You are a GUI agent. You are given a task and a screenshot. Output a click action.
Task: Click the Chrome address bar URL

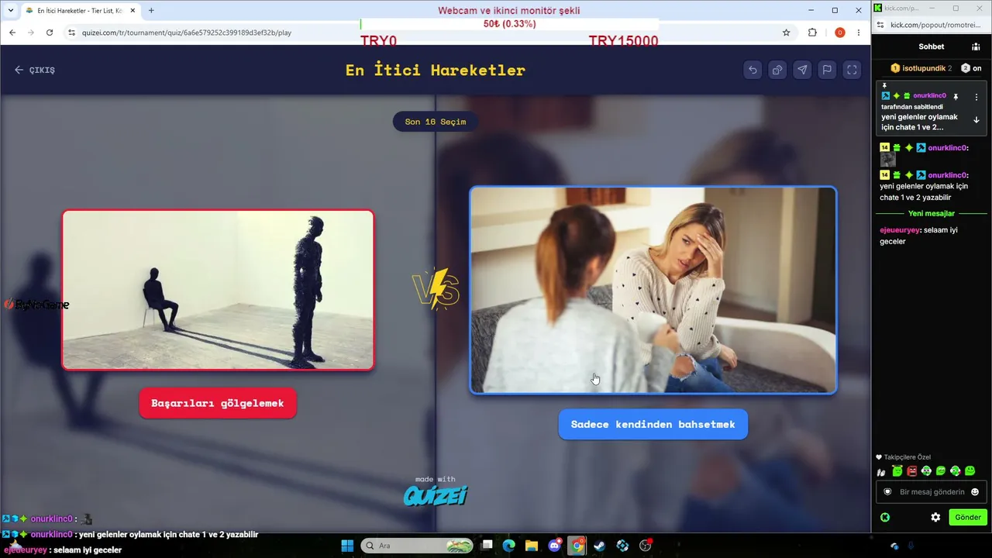[x=187, y=33]
